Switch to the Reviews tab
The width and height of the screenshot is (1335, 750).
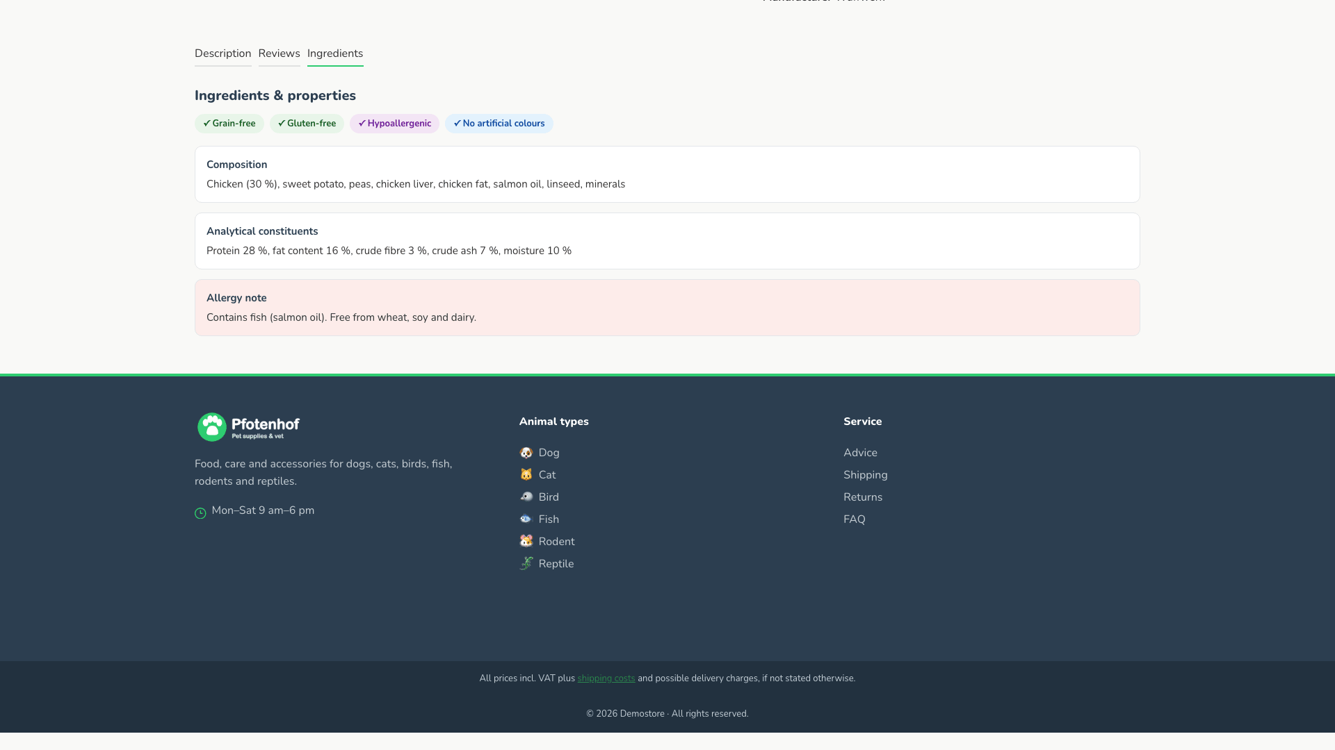tap(279, 53)
